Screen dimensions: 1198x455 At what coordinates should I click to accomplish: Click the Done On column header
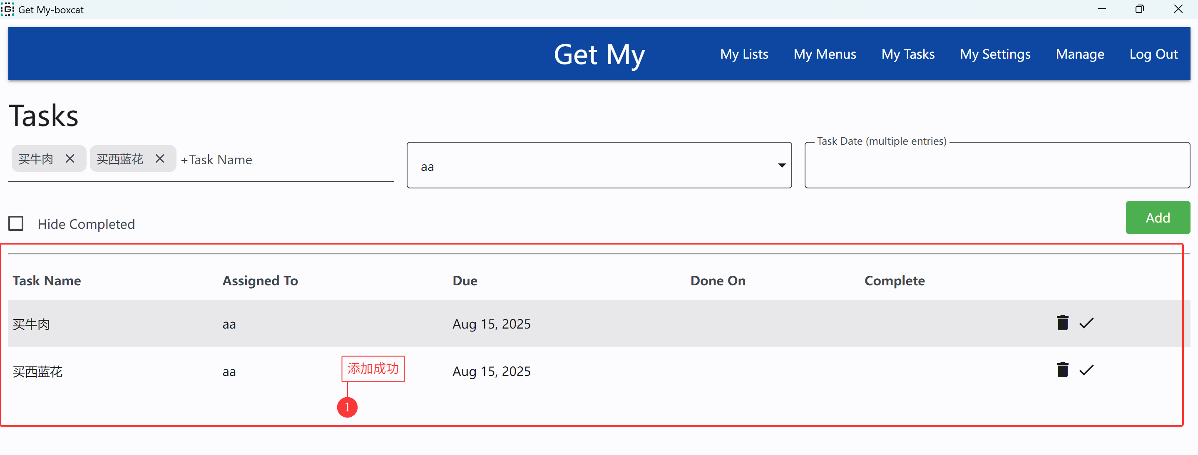click(718, 281)
